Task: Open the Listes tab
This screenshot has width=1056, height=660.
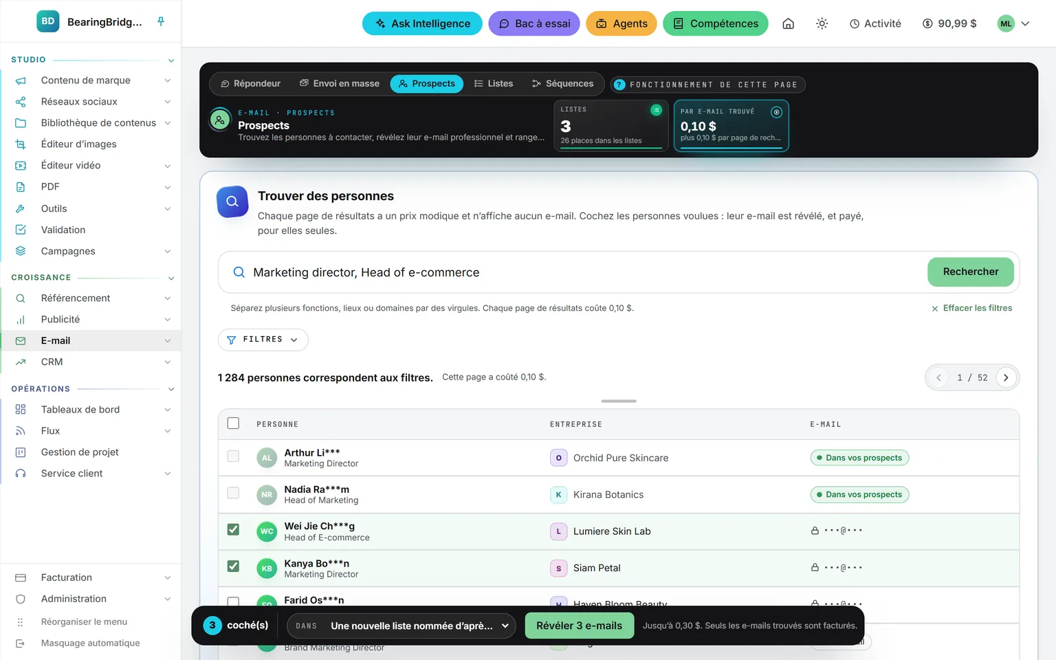Action: (494, 84)
